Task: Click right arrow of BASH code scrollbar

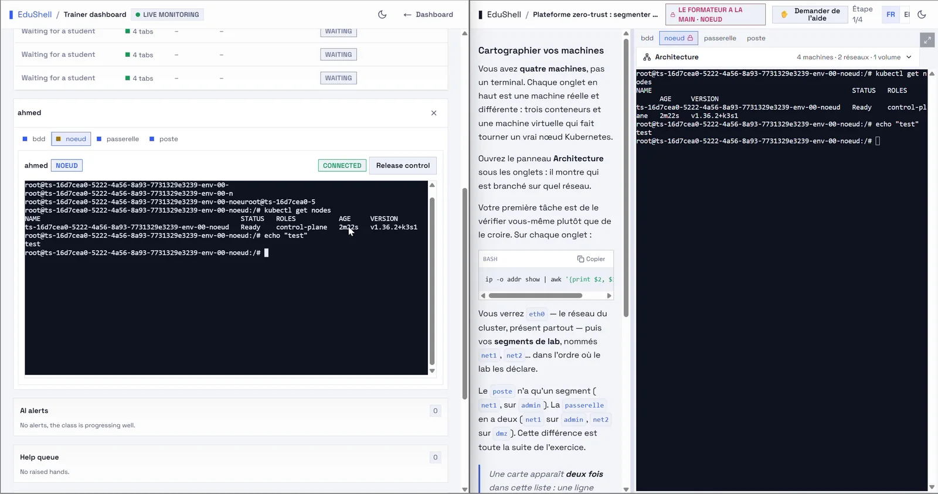Action: pyautogui.click(x=609, y=296)
